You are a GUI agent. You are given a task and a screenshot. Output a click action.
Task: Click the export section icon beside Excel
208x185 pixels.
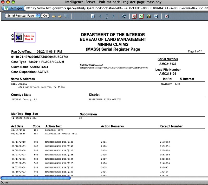pos(148,16)
